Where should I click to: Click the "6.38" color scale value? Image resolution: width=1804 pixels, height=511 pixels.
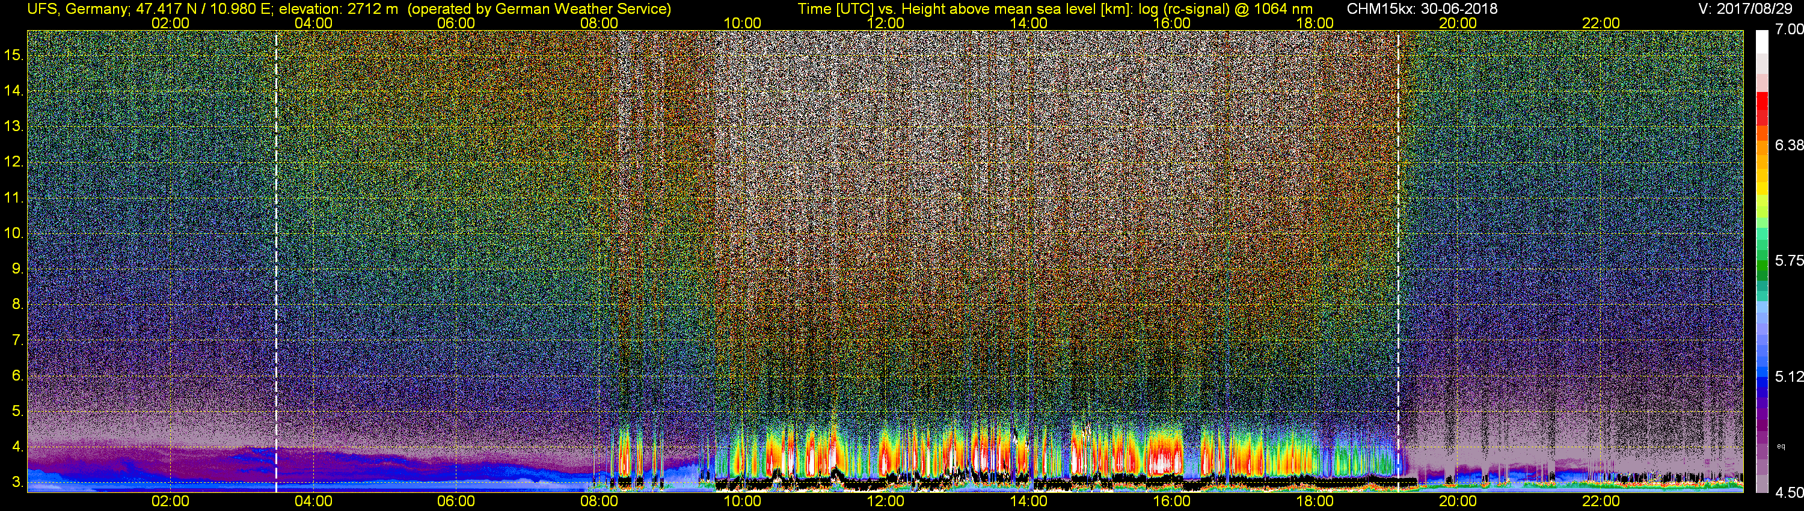coord(1790,145)
